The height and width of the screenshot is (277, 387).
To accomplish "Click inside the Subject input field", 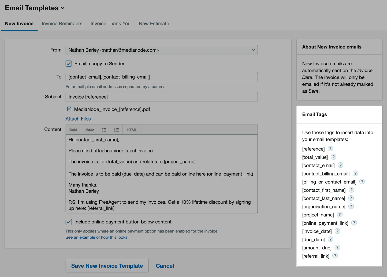I will tap(161, 97).
